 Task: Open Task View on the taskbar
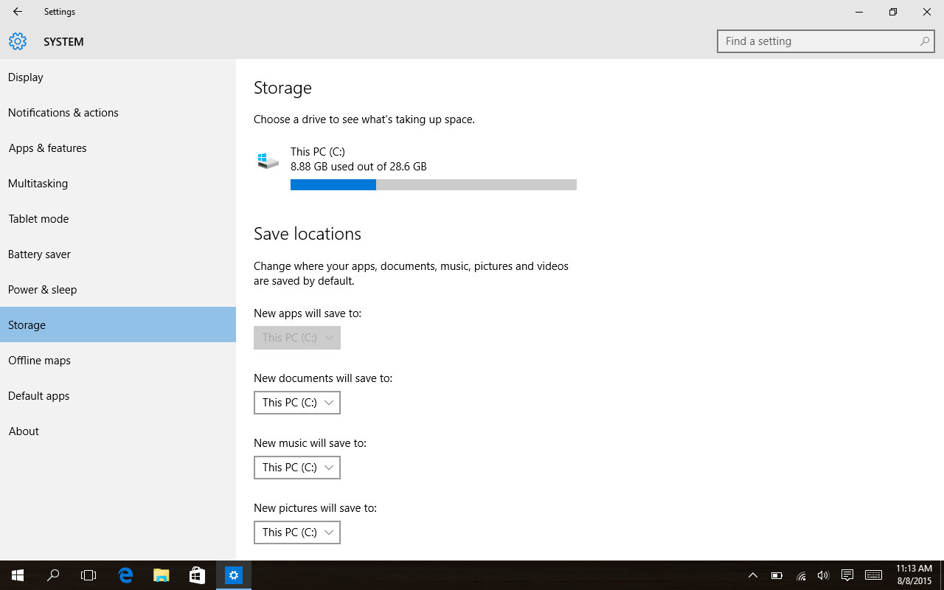tap(88, 575)
